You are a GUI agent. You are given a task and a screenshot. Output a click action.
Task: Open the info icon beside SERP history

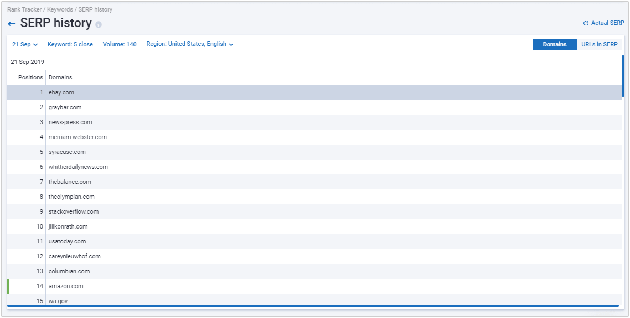click(x=99, y=24)
